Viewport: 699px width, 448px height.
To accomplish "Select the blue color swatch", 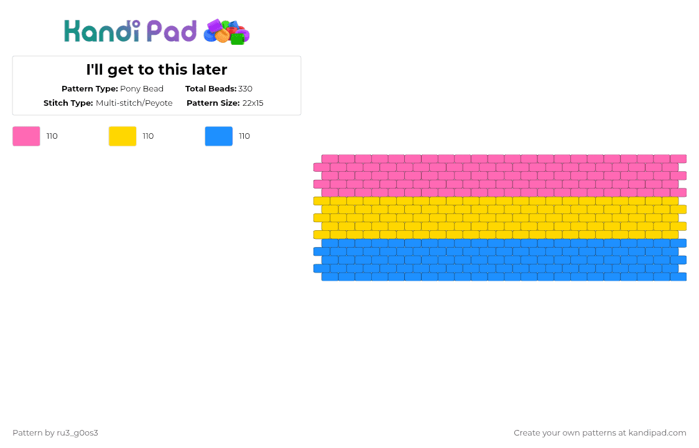I will (x=219, y=136).
